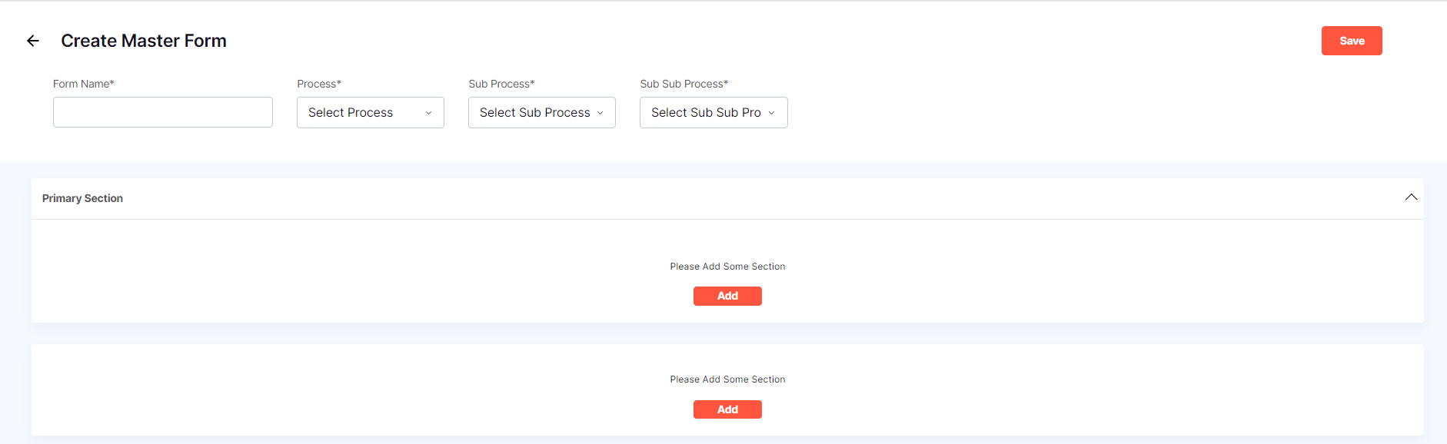Click the Primary Section header label

82,198
